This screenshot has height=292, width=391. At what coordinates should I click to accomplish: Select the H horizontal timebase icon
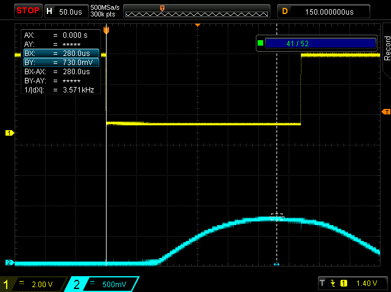[x=49, y=11]
